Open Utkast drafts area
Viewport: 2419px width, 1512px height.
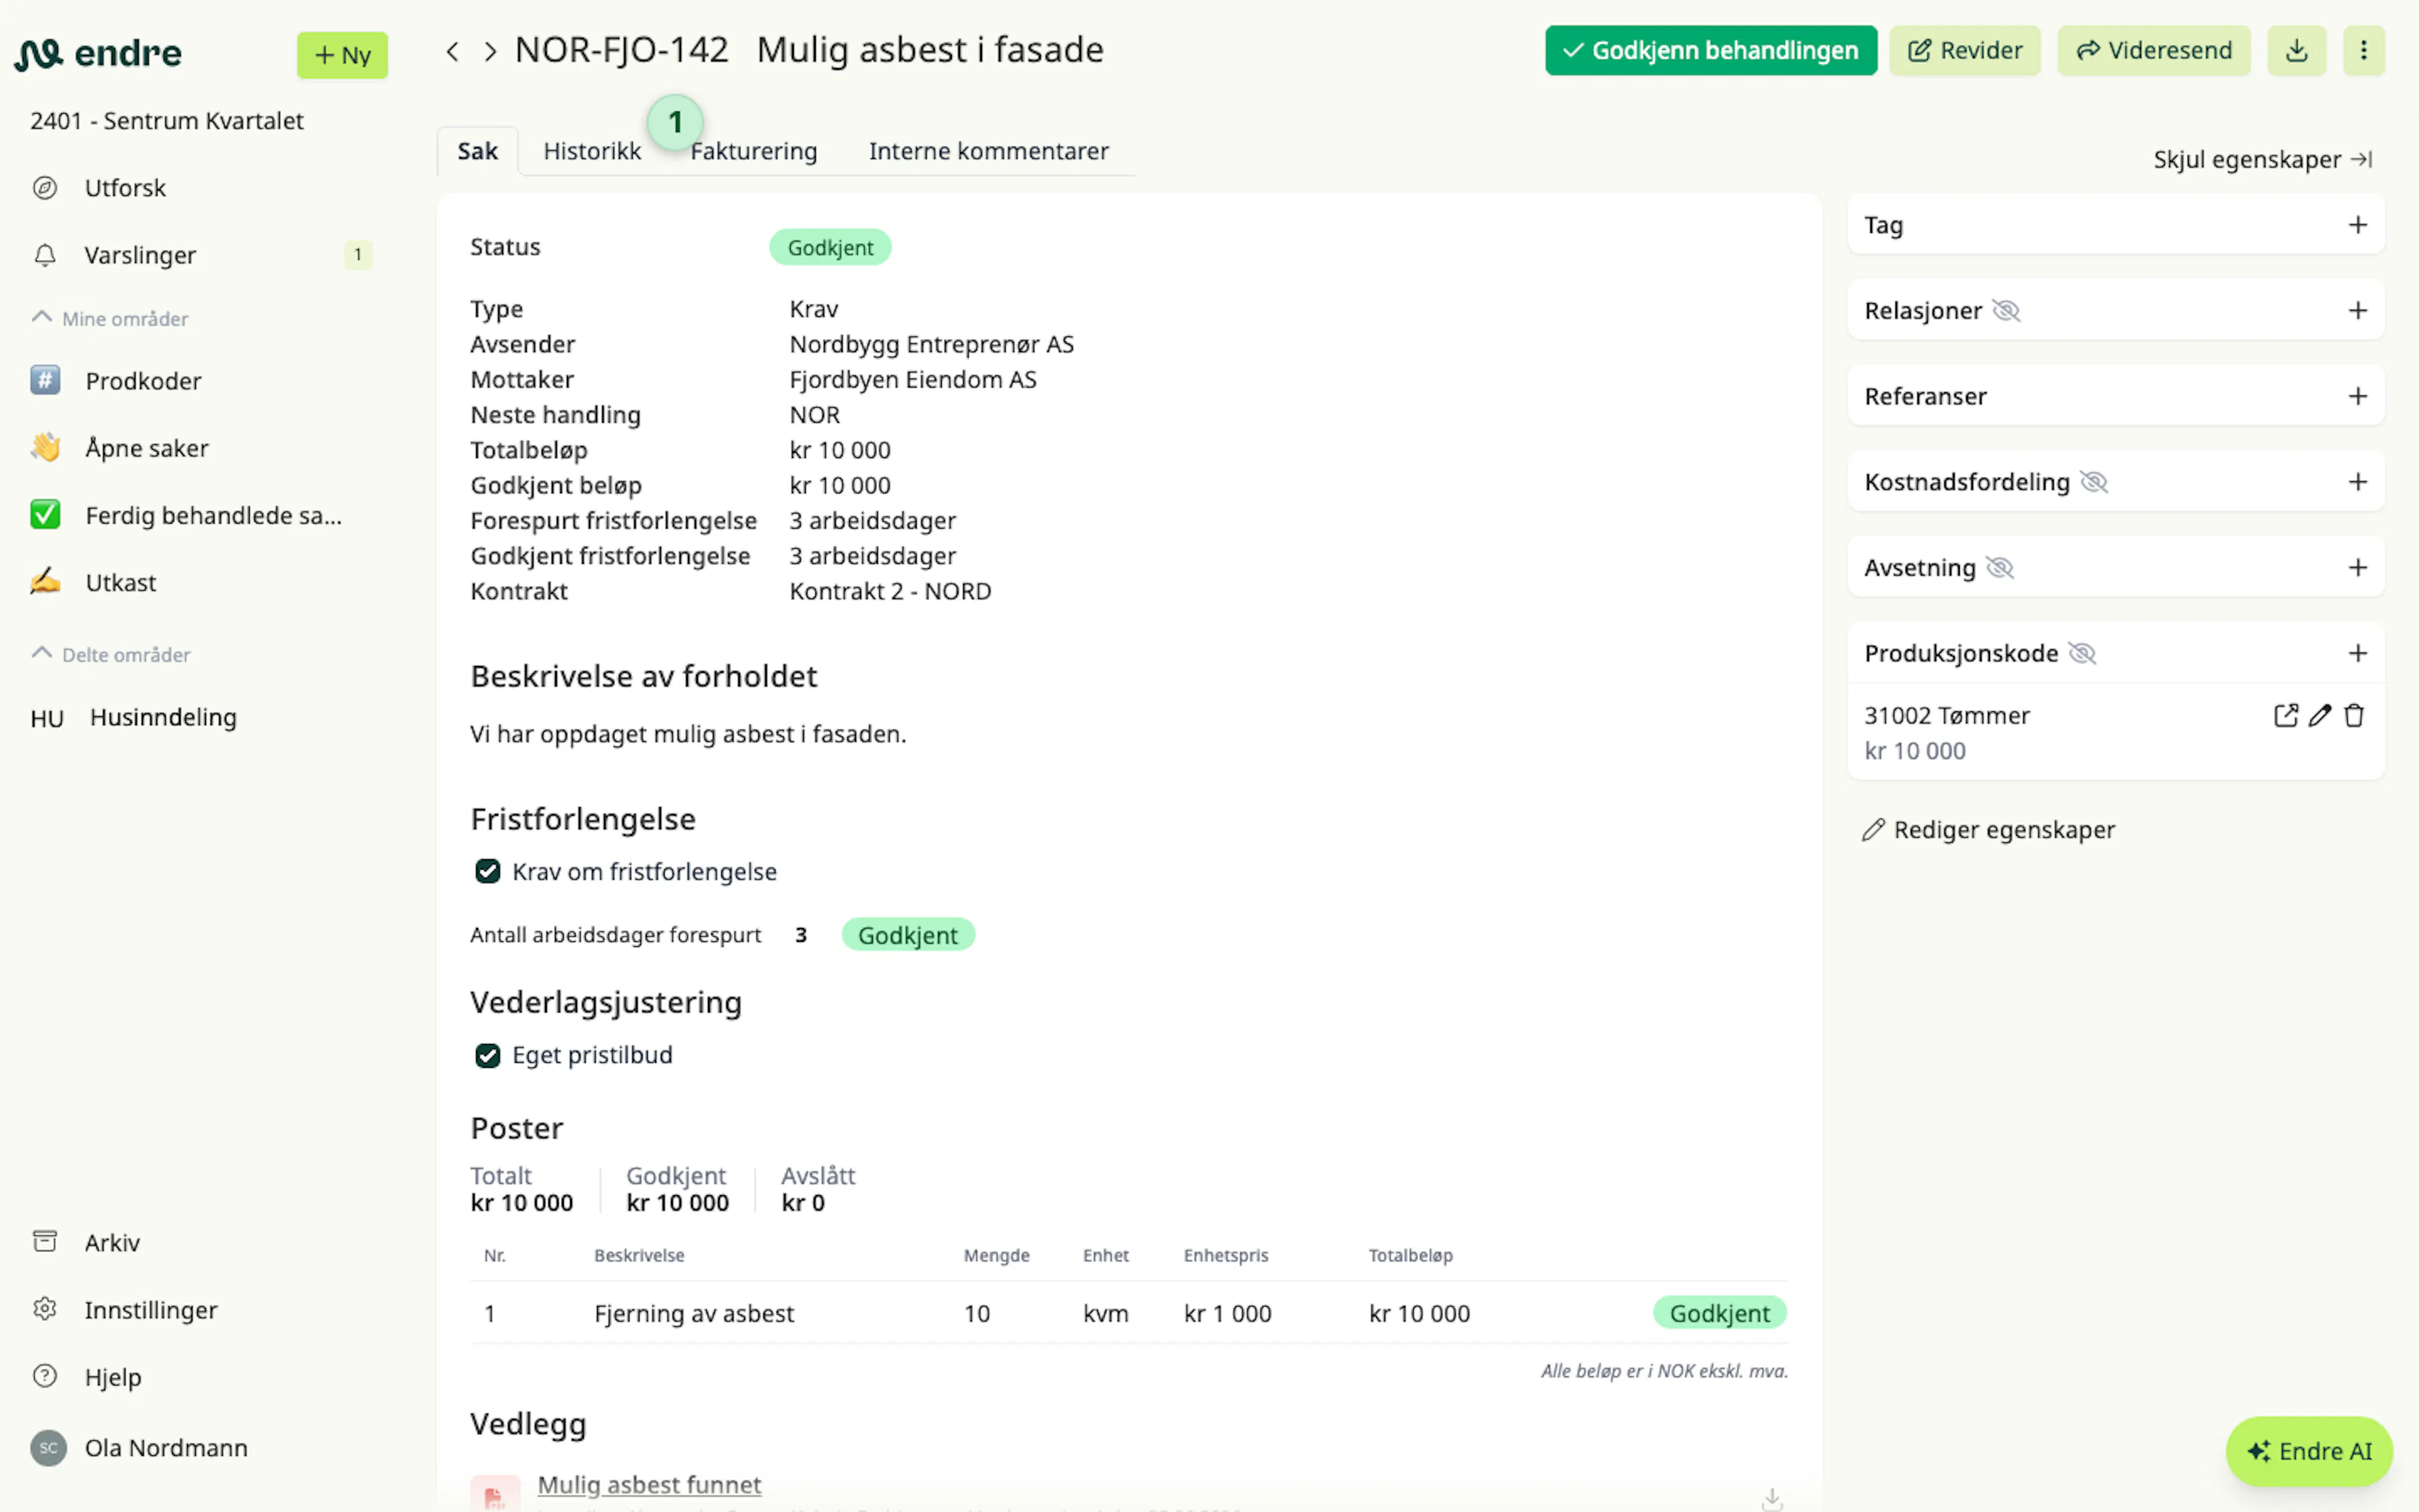pos(120,582)
